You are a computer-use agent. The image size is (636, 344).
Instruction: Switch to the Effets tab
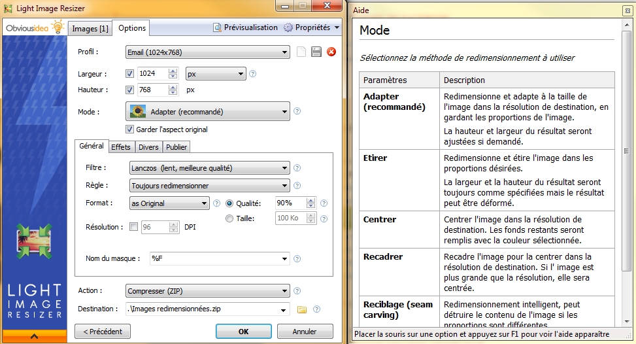[121, 147]
